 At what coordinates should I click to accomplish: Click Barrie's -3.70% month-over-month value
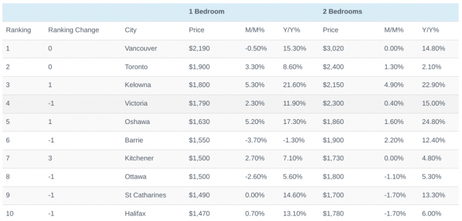click(256, 141)
